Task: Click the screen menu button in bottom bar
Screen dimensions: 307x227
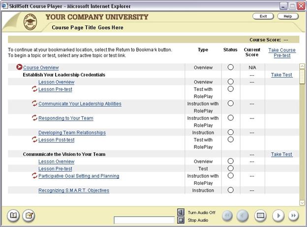Action: 260,216
